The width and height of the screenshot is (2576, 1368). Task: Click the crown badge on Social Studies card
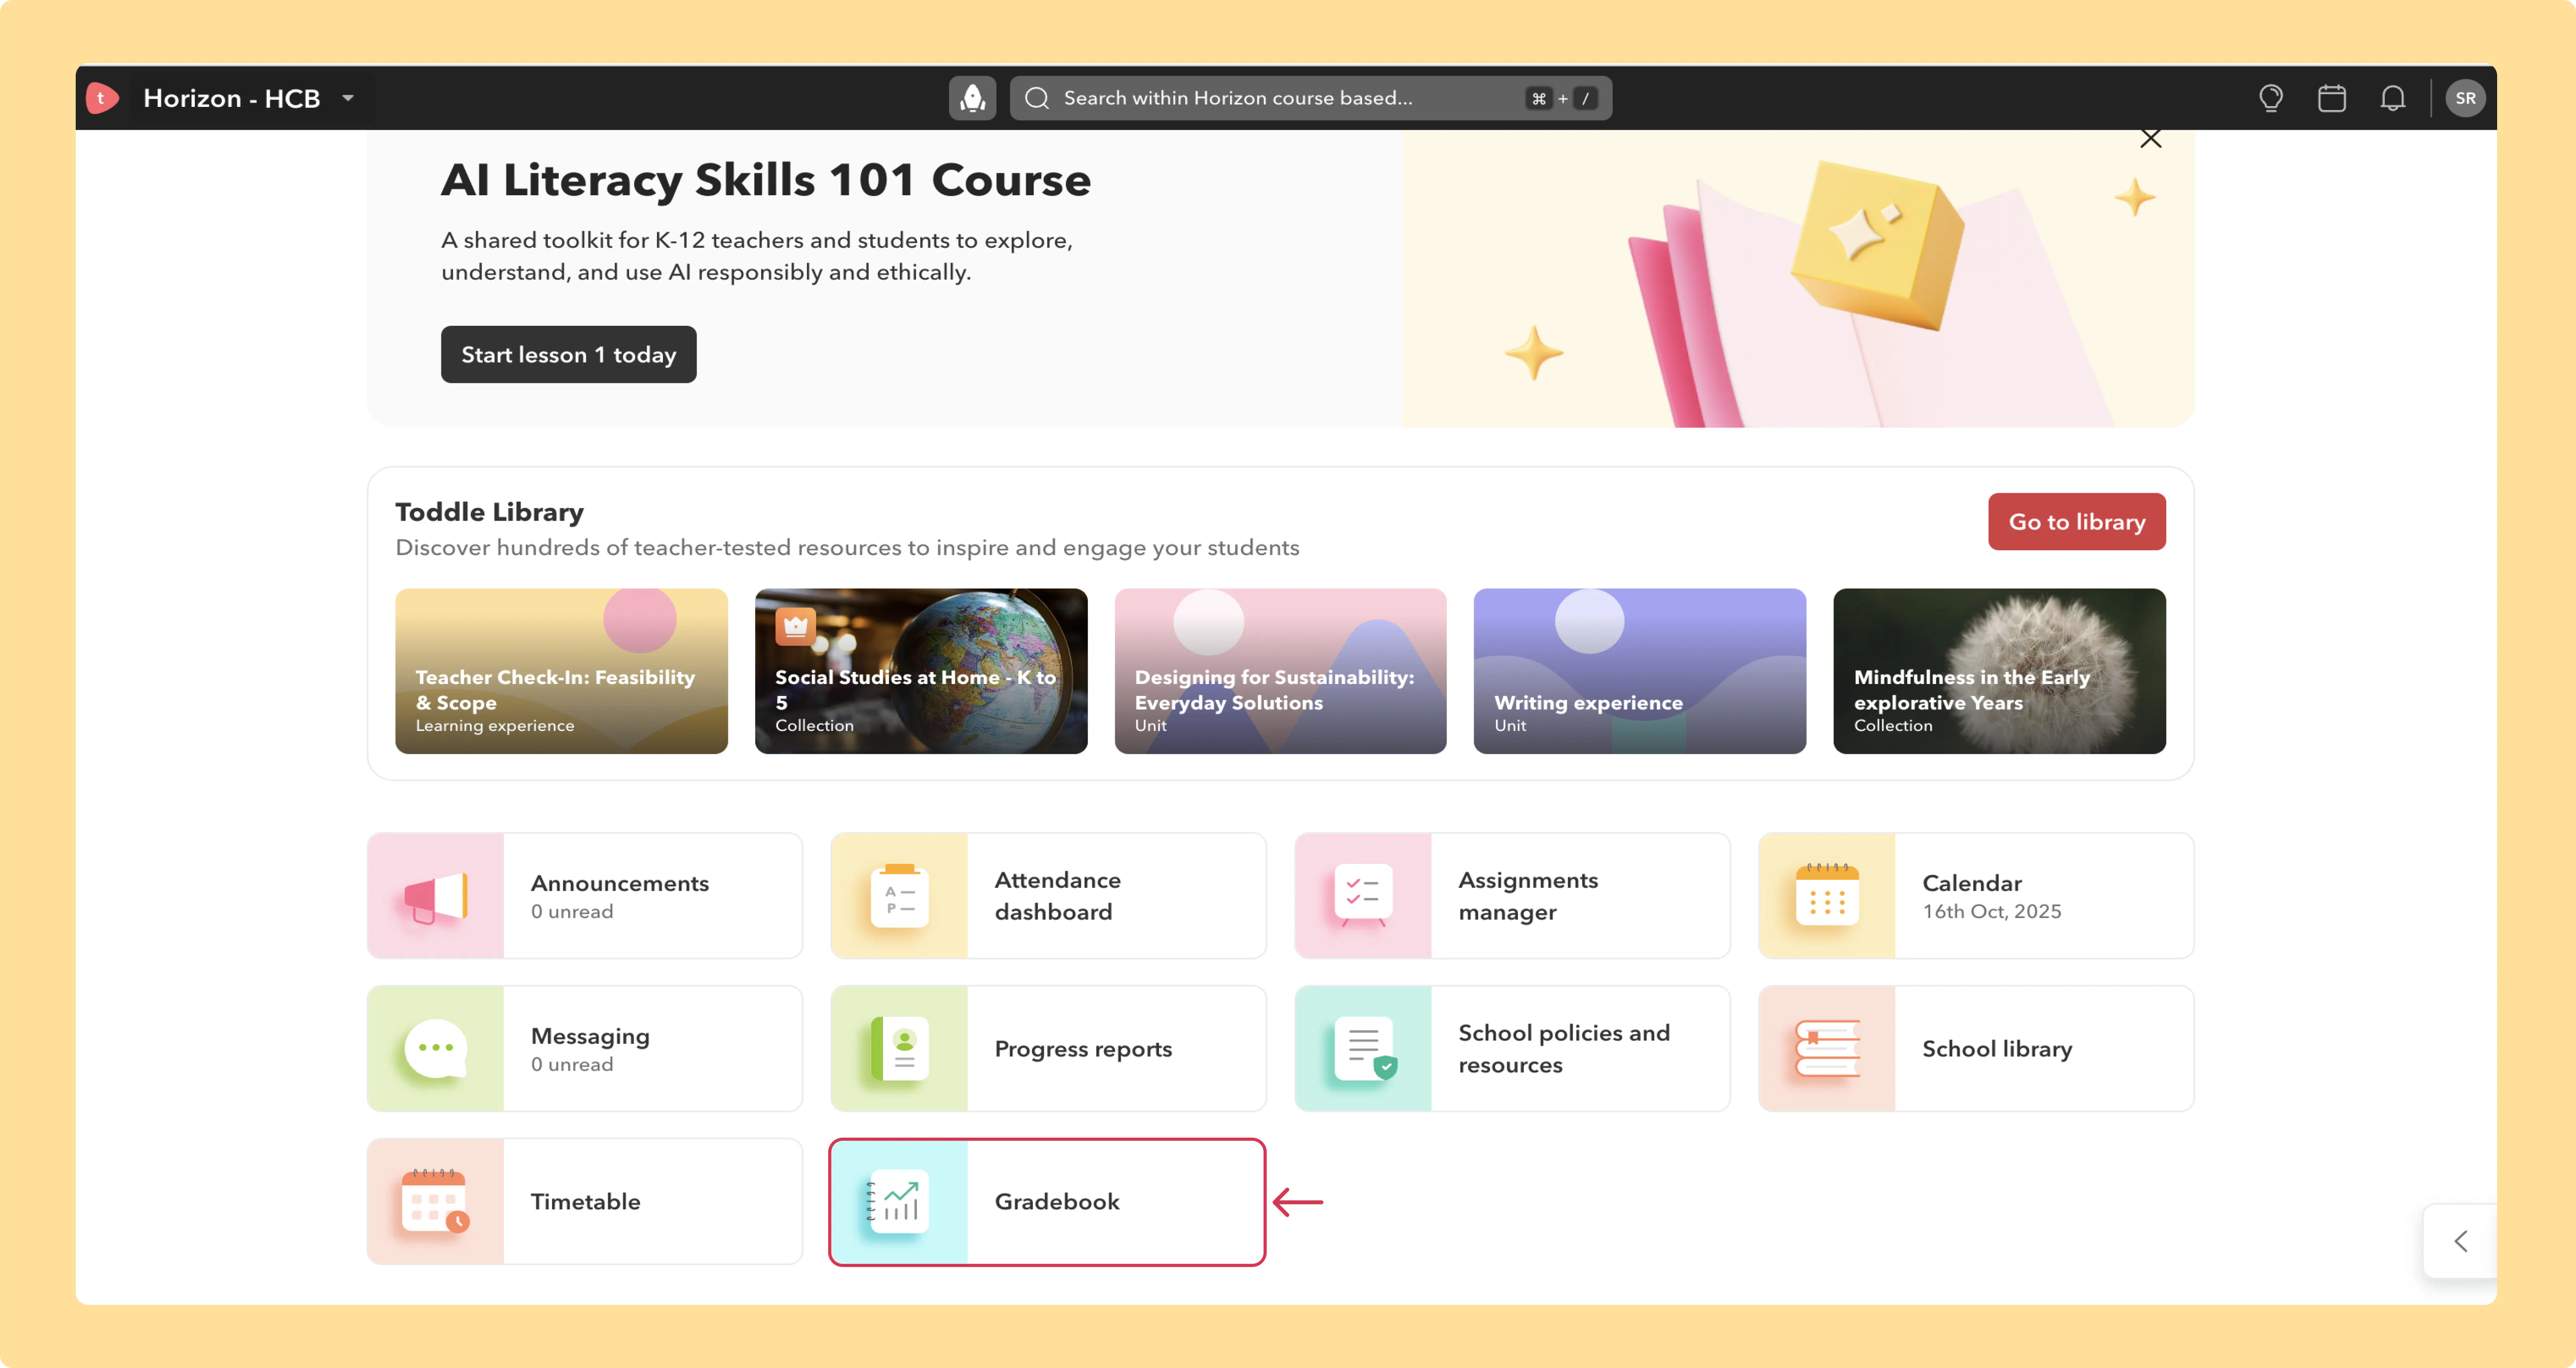(796, 627)
